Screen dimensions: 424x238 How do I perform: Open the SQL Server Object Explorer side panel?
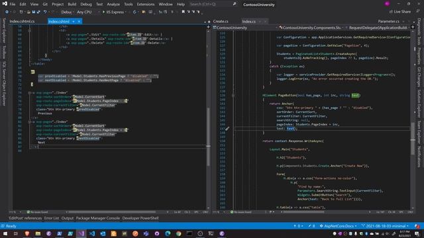[4, 83]
